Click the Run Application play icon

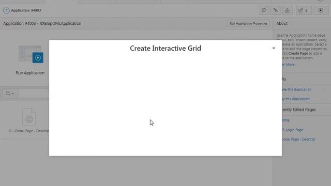(x=38, y=57)
